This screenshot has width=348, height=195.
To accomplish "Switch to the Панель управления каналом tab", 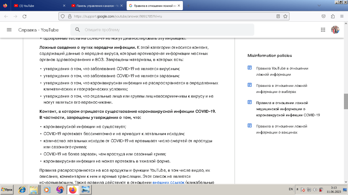I will click(95, 6).
